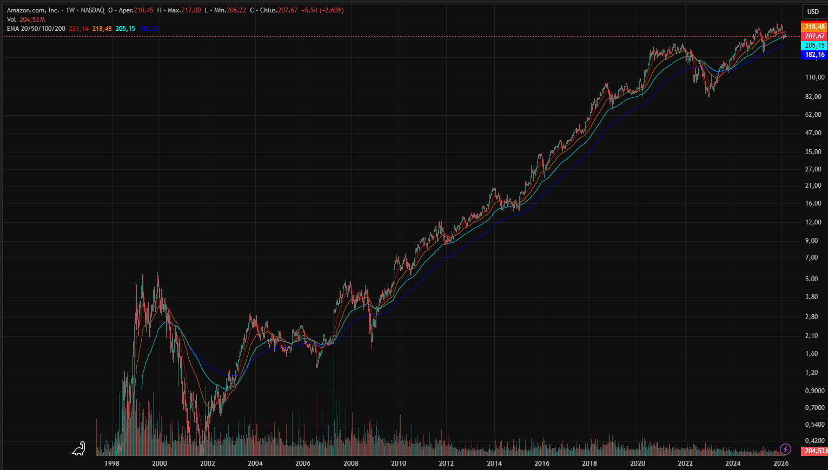Click the 2020 label on the time axis

pos(638,464)
